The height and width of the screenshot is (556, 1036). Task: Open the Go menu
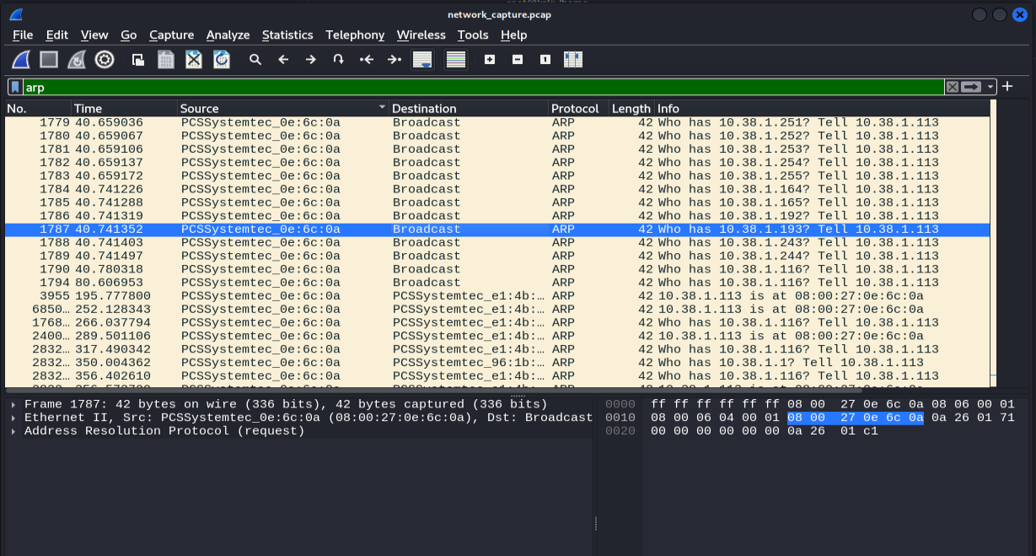(128, 35)
